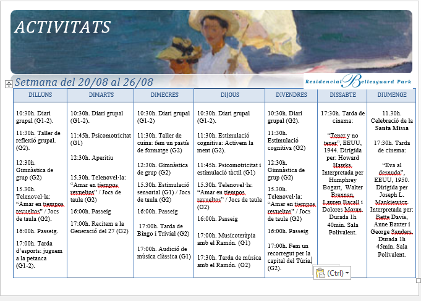The height and width of the screenshot is (301, 421).
Task: Click 'Musicoteràpia amb el Ramón' entry in Thursday
Action: point(223,239)
